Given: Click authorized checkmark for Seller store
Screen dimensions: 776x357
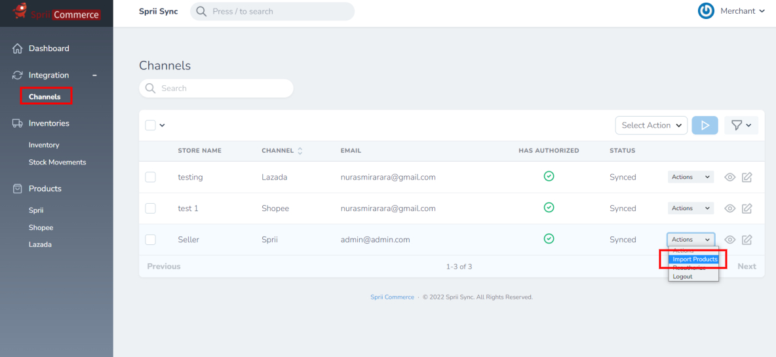Looking at the screenshot, I should pyautogui.click(x=549, y=239).
